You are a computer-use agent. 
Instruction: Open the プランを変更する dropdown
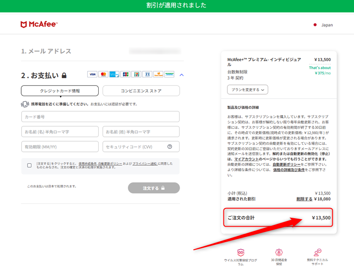coord(248,89)
